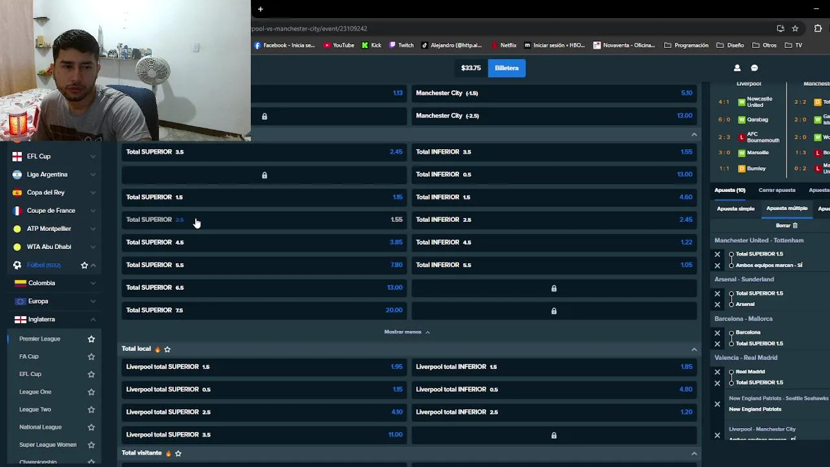Bookmark this page with the star icon

[x=795, y=29]
